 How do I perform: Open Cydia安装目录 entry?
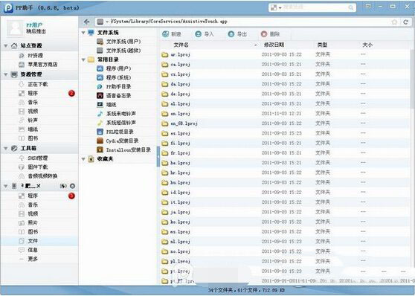(x=118, y=141)
